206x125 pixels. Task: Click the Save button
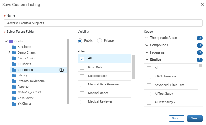point(194,118)
